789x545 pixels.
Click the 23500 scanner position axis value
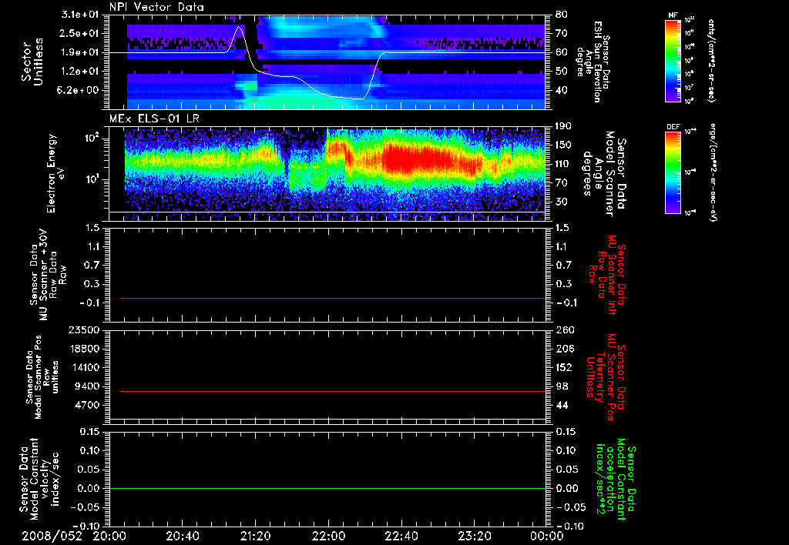point(83,329)
